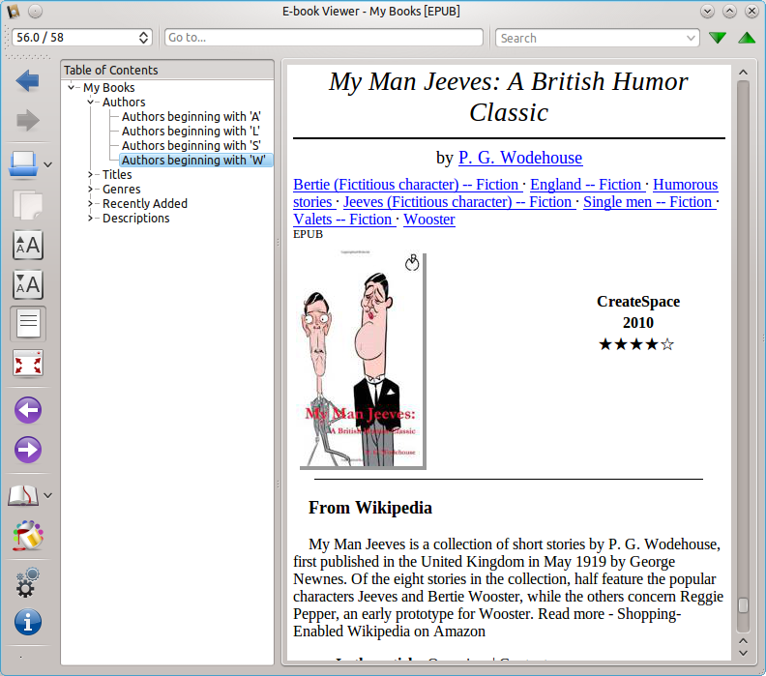Go to next page purple arrow
This screenshot has width=766, height=676.
pos(28,450)
